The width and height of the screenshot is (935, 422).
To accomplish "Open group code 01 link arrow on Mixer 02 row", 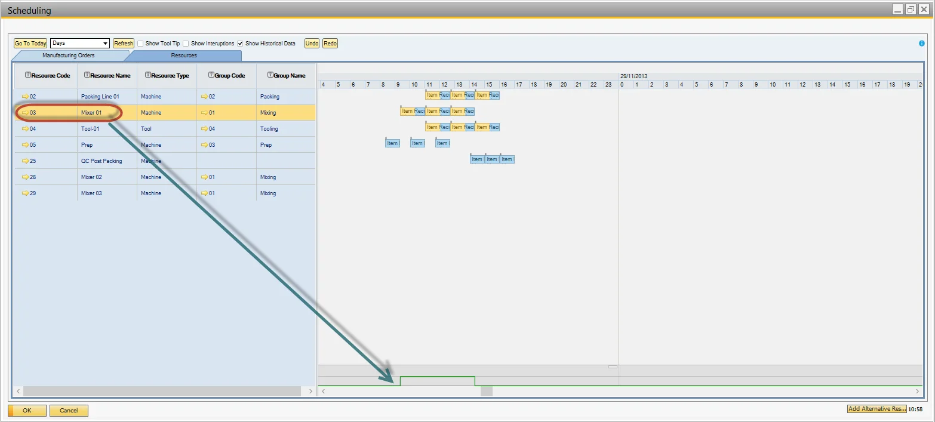I will [x=204, y=177].
